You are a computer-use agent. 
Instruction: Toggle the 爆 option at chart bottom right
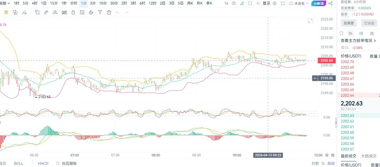[x=333, y=155]
